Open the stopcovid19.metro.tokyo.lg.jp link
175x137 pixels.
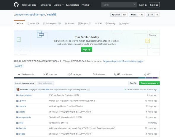123,61
